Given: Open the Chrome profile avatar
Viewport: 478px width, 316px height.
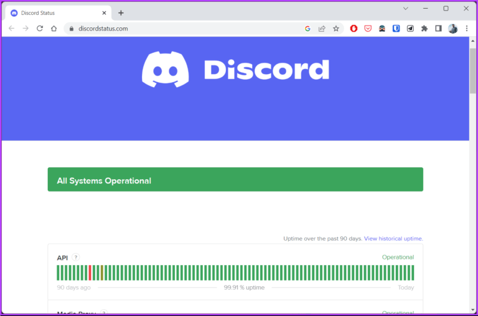Looking at the screenshot, I should (x=452, y=29).
